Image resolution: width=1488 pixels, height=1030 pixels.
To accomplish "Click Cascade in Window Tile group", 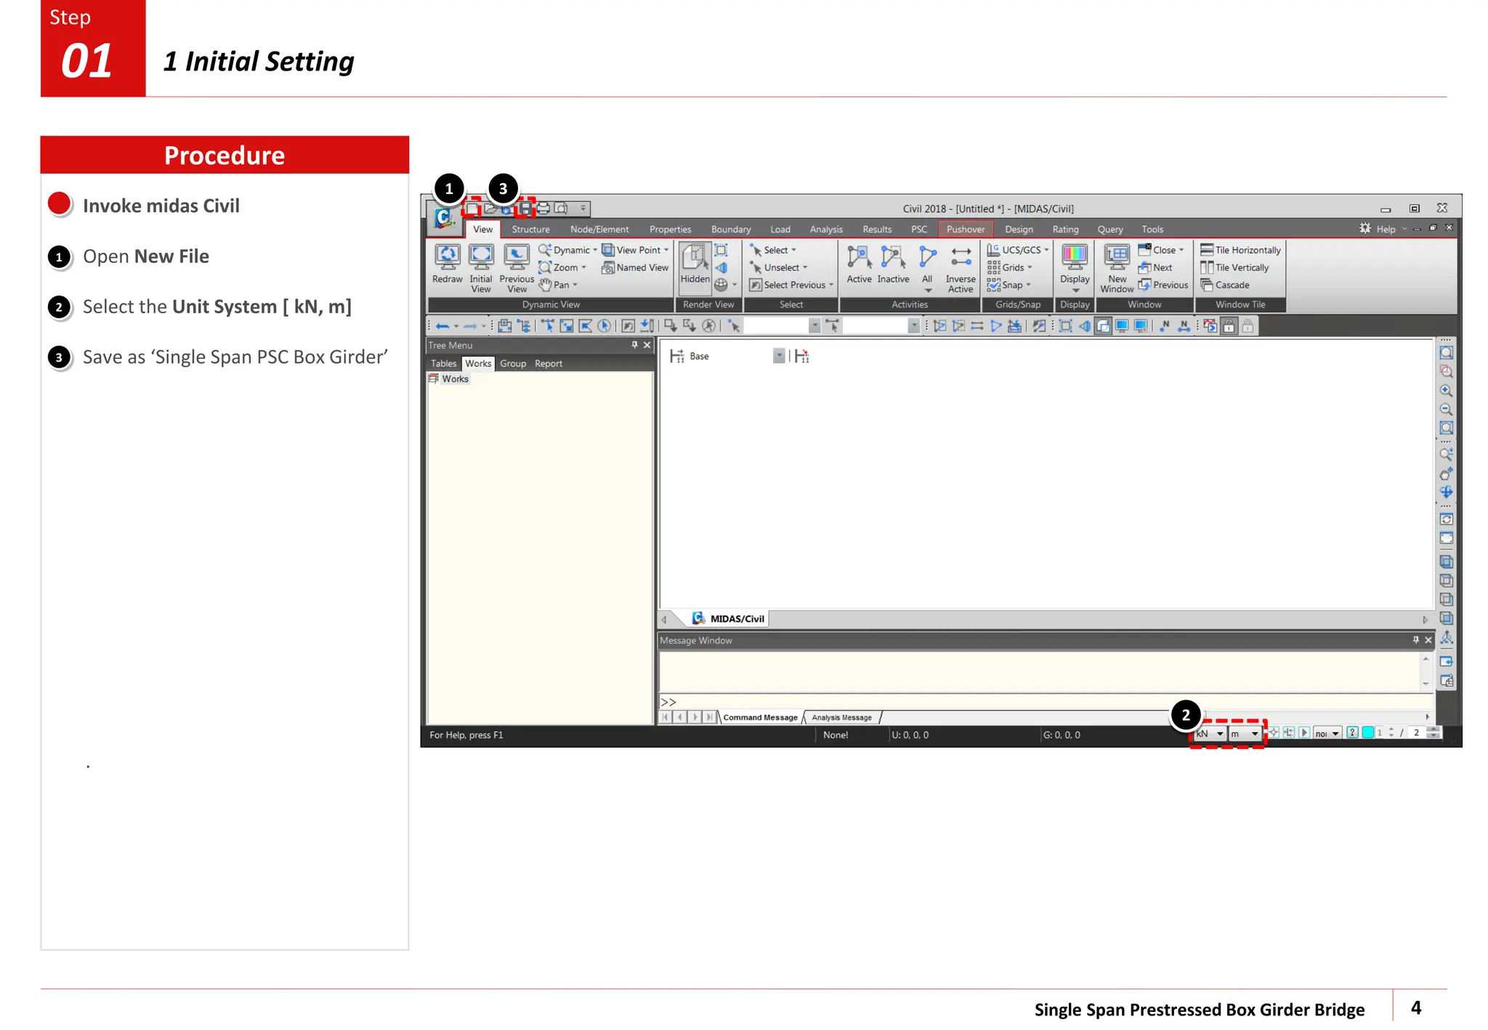I will (1232, 285).
